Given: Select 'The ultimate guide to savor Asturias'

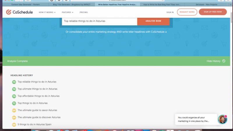Looking at the screenshot, I should pos(37,110).
